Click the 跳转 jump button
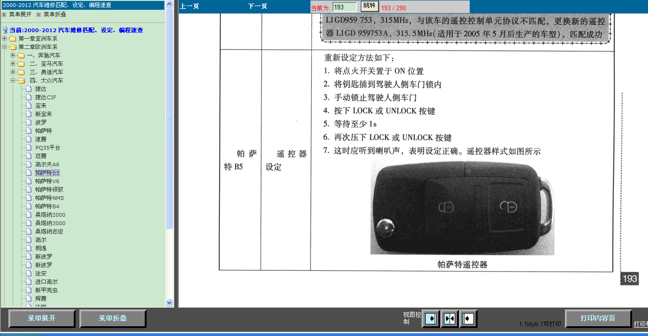The image size is (648, 336). pyautogui.click(x=369, y=6)
